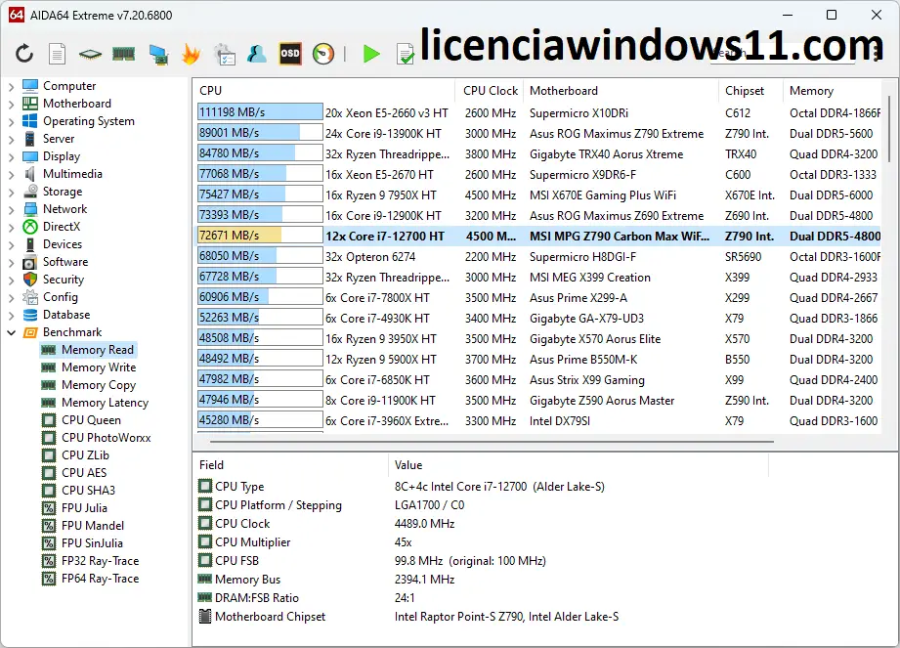Sort by the Memory column header
Screen dimensions: 900x648
tap(833, 91)
